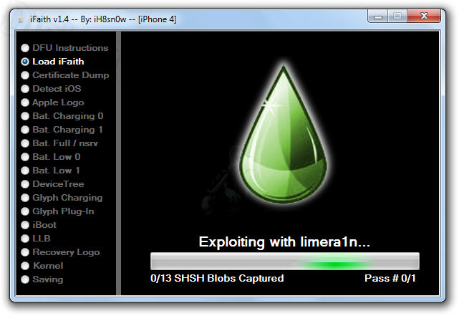Click the green limera1n raindrop logo
The width and height of the screenshot is (459, 316).
284,135
